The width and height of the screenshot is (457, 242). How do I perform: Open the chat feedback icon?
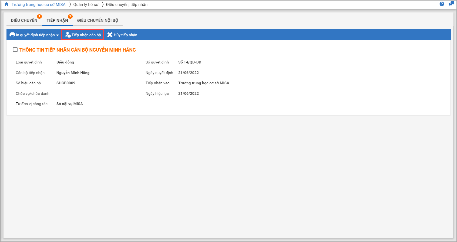[451, 4]
